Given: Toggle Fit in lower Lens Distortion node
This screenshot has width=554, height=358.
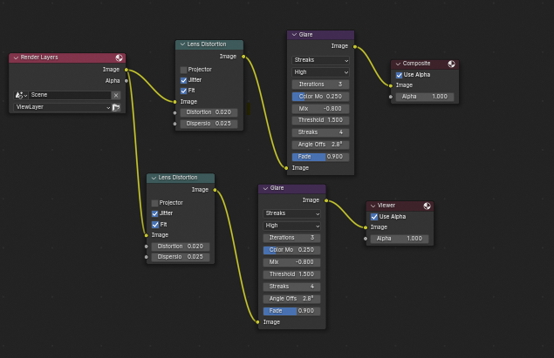Looking at the screenshot, I should click(154, 225).
